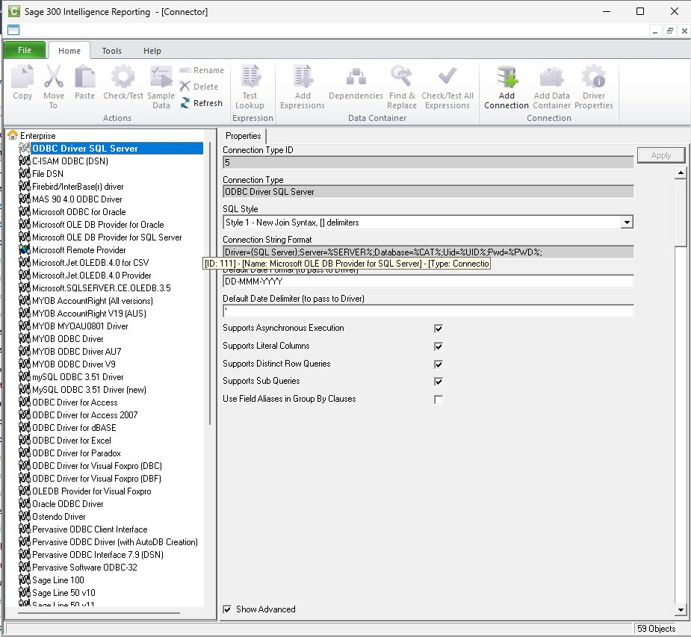691x637 pixels.
Task: Select MYOB AccountRight (All versions)
Action: 93,301
